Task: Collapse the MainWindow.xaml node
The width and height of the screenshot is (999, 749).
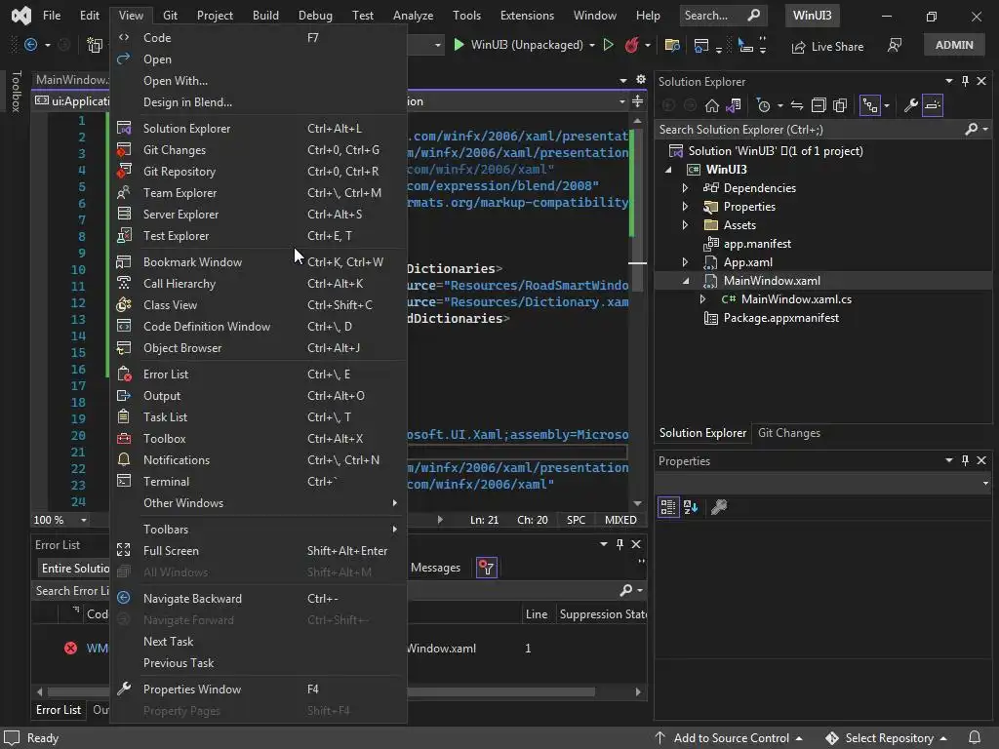Action: [x=686, y=281]
